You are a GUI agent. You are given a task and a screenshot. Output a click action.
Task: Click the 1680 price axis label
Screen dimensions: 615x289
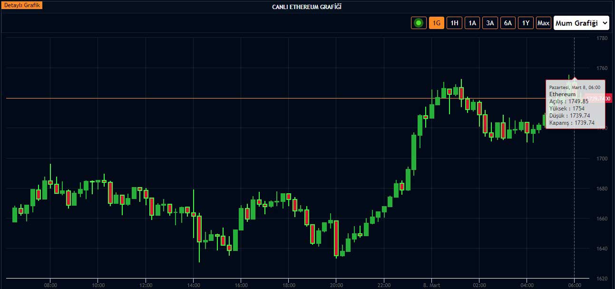(602, 189)
